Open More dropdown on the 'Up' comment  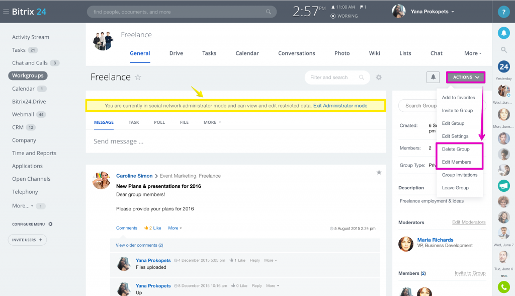click(x=273, y=285)
